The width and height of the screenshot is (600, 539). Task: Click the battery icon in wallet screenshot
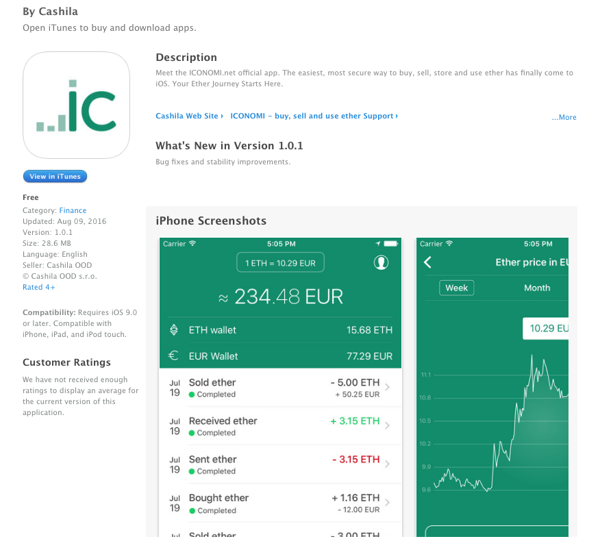pos(390,244)
